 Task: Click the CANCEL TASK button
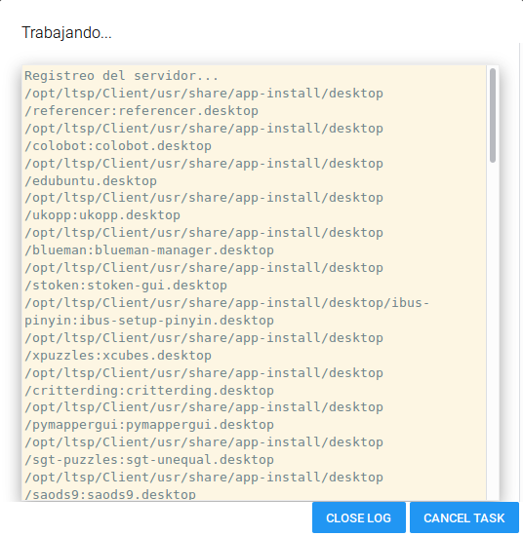tap(464, 517)
